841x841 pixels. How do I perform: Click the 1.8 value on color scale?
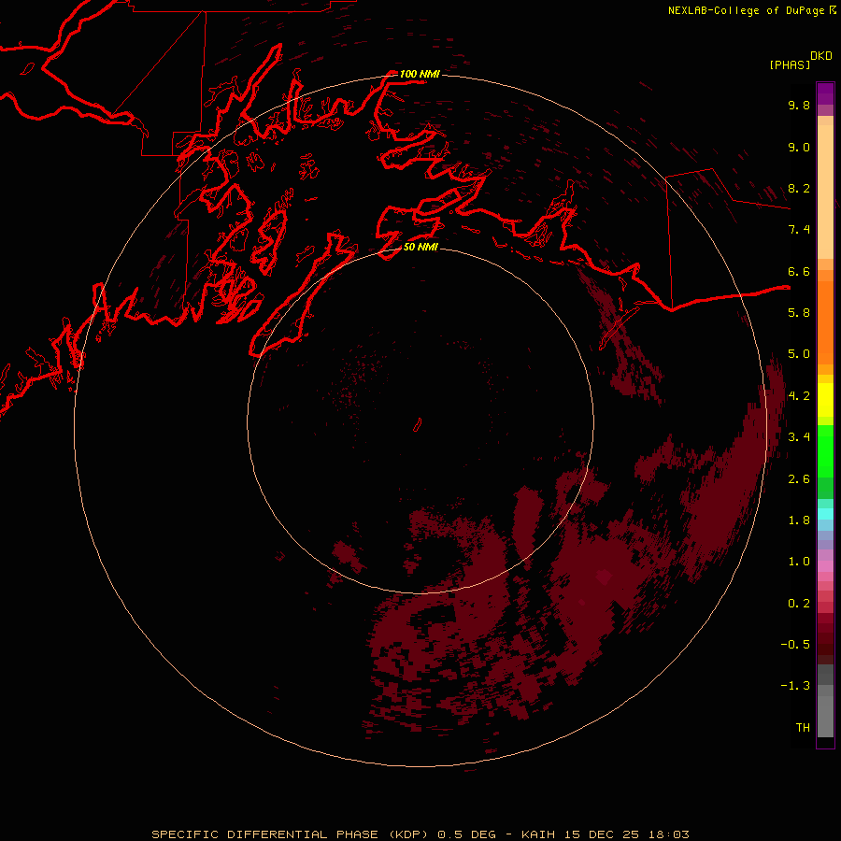[x=799, y=520]
